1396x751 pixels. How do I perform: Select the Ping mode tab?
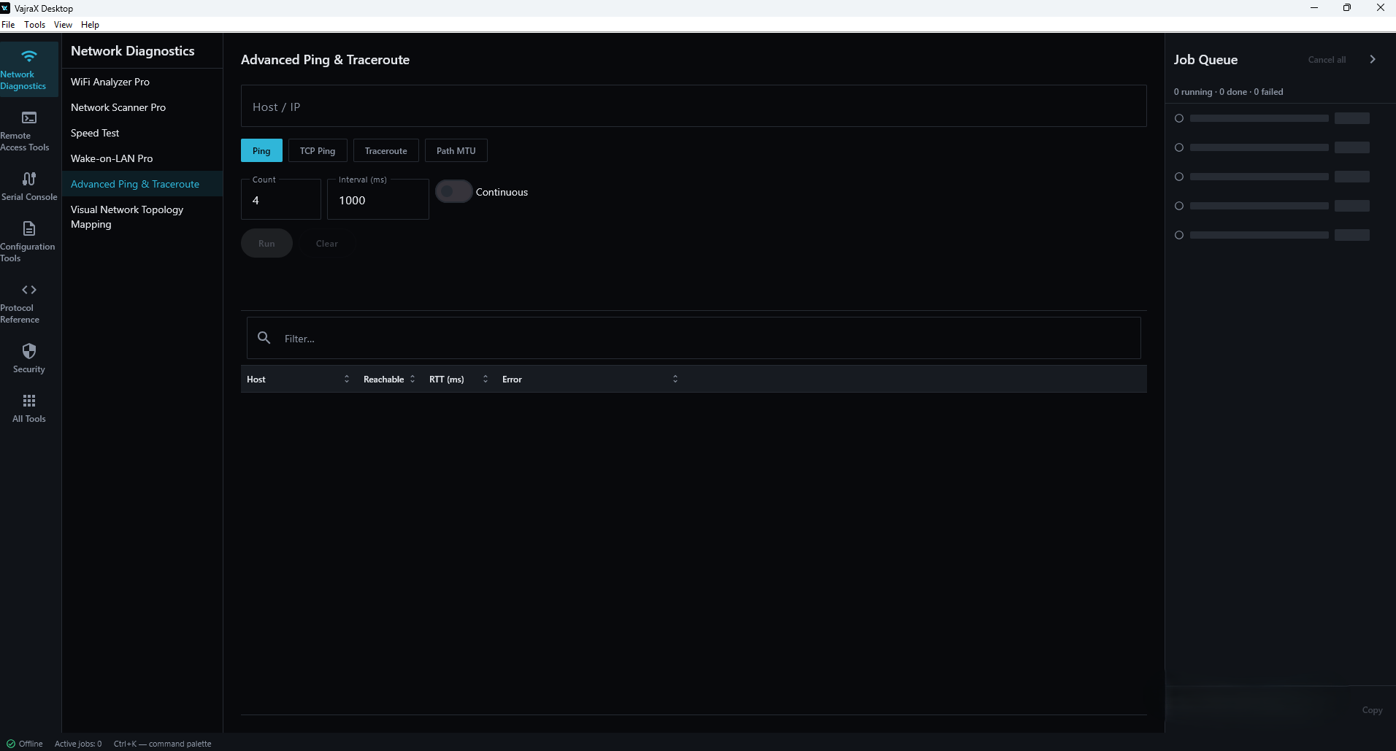pos(261,150)
